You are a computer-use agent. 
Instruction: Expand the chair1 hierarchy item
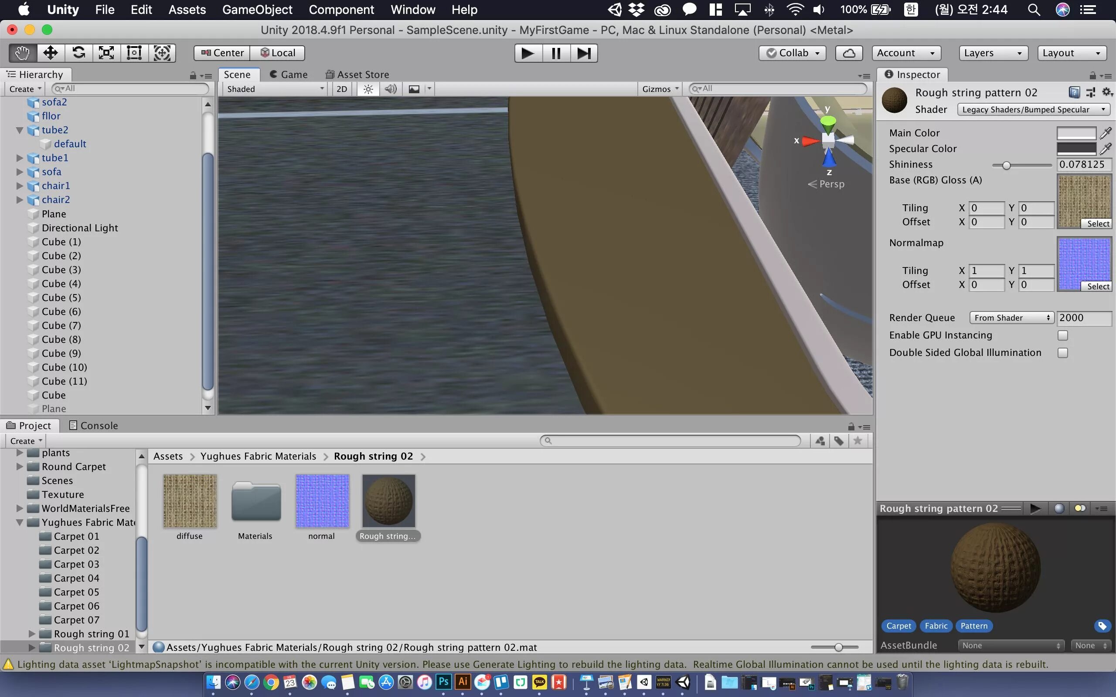(19, 186)
